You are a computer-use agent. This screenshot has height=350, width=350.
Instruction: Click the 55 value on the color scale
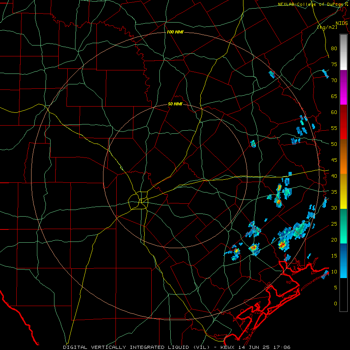tap(334, 128)
